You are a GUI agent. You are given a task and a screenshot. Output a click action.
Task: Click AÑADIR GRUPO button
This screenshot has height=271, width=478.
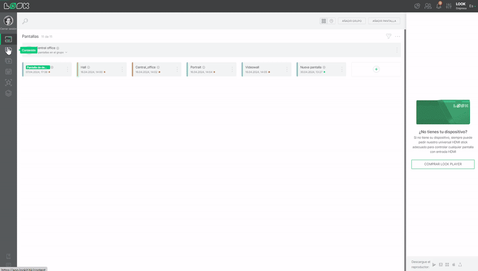[x=352, y=21]
